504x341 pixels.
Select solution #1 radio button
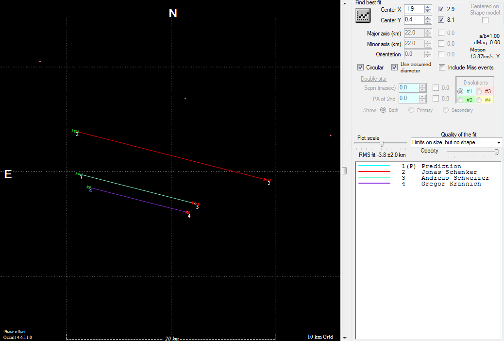tap(460, 91)
